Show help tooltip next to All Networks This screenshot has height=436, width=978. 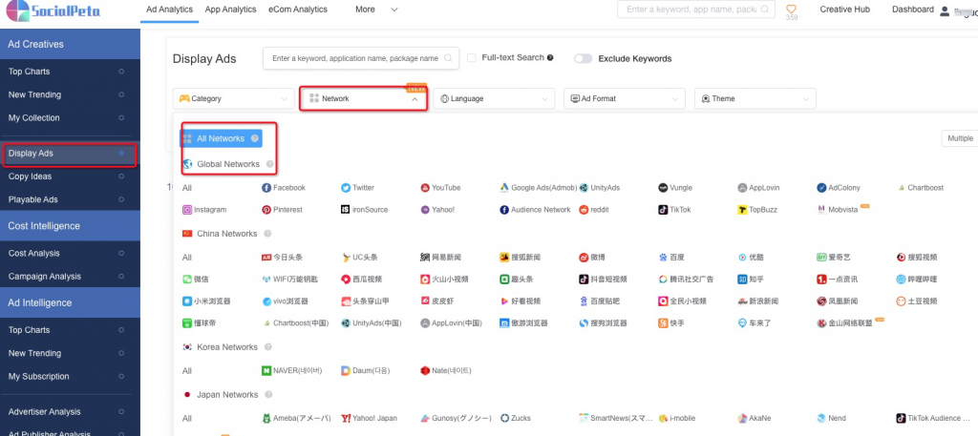[254, 138]
